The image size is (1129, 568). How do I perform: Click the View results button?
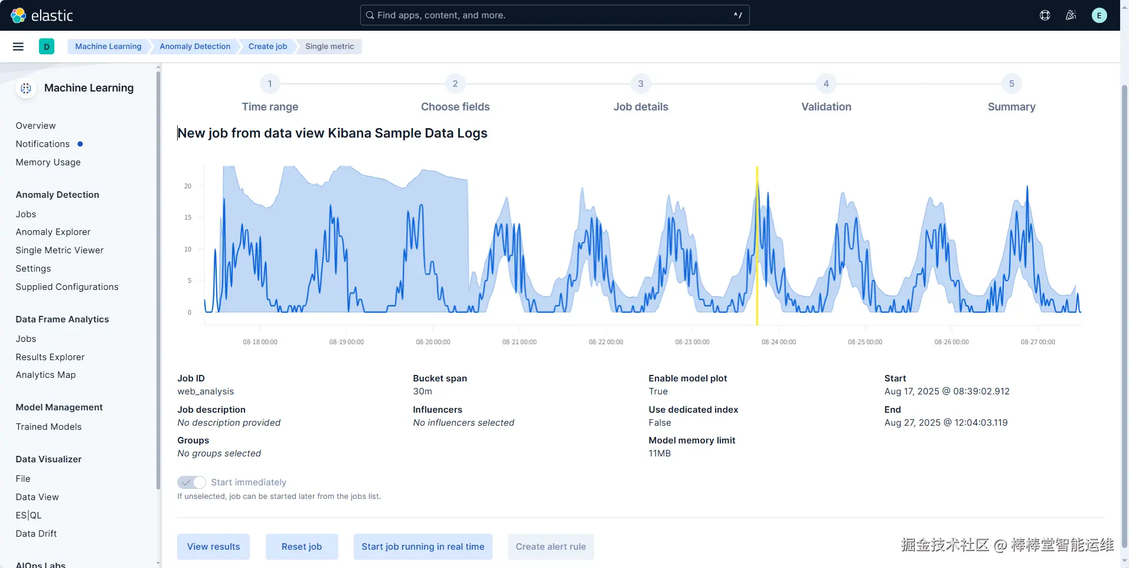coord(213,547)
